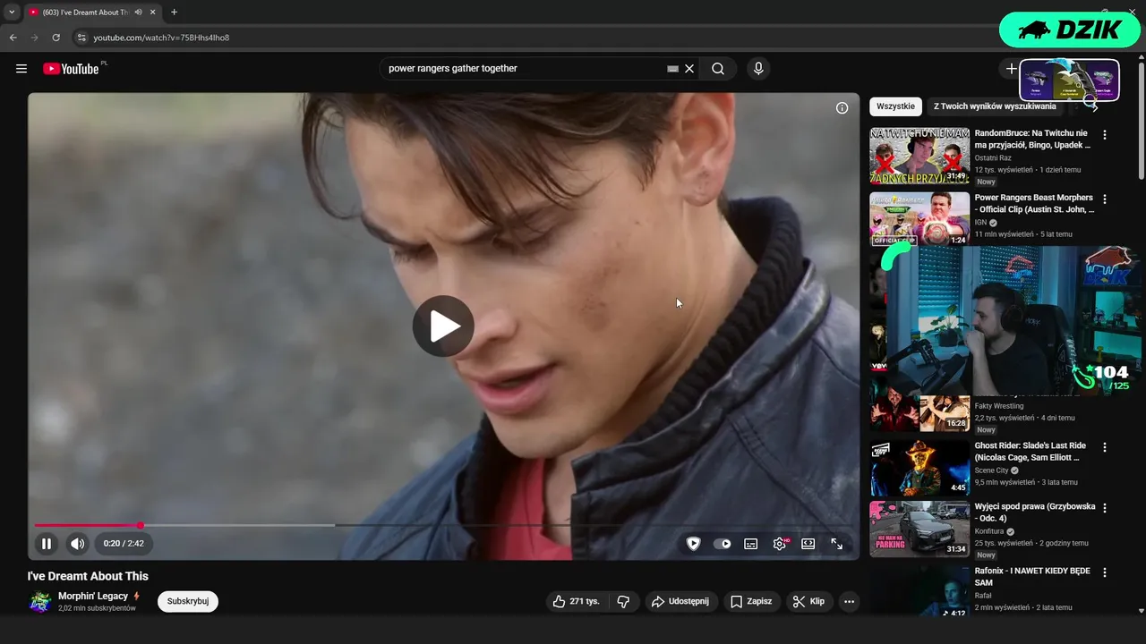
Task: Show next filter chips arrow
Action: 1094,106
